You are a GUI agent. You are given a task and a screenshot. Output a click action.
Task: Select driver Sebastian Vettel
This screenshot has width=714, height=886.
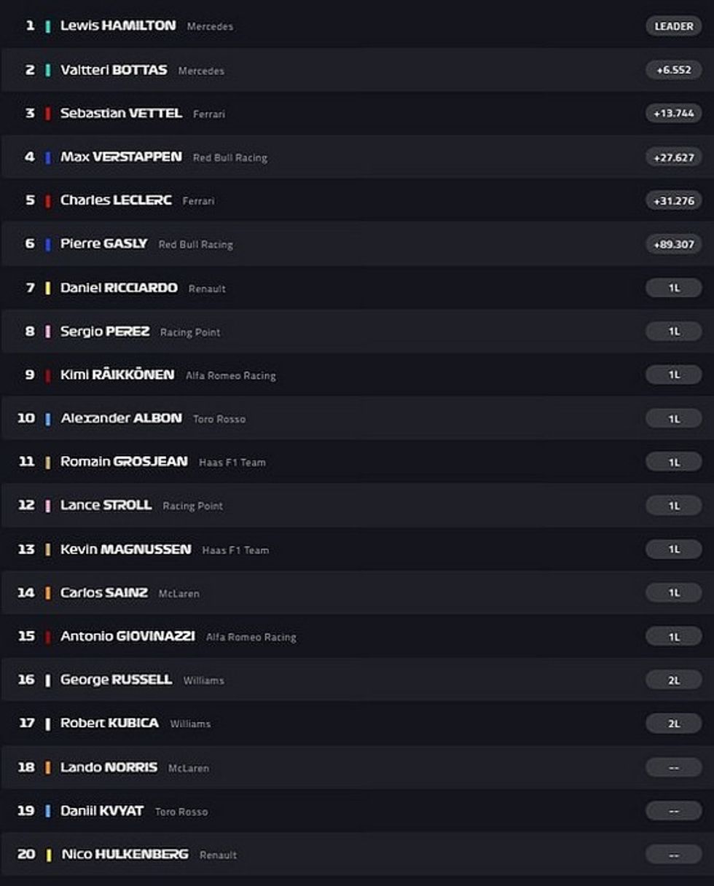(x=121, y=113)
